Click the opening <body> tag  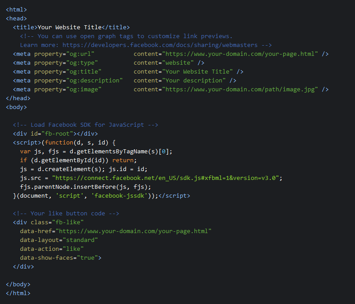[x=16, y=107]
